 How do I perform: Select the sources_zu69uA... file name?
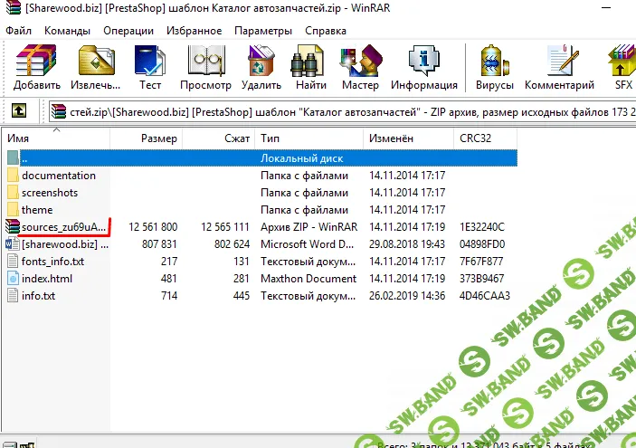coord(63,226)
